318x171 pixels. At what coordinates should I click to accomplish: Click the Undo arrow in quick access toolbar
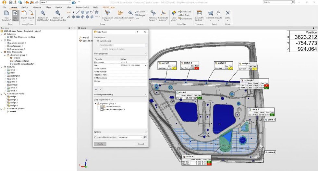click(27, 3)
